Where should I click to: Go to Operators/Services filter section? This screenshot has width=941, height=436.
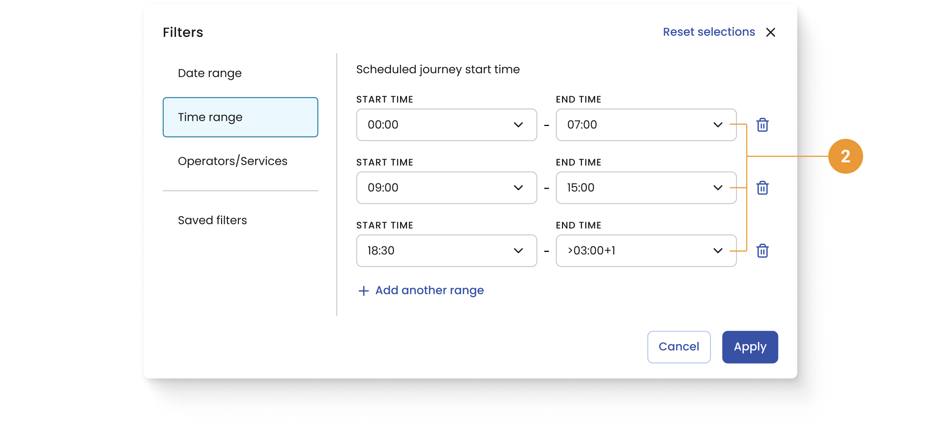point(232,161)
